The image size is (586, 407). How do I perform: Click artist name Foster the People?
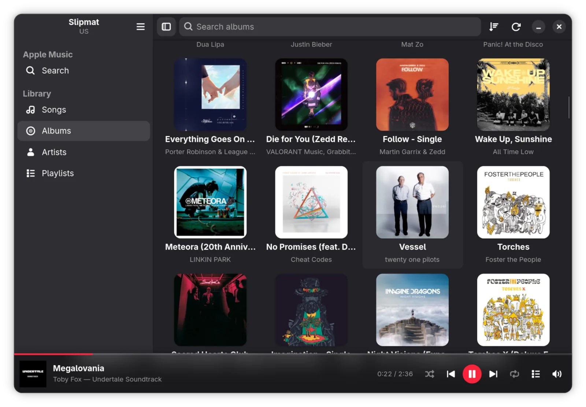click(x=513, y=259)
